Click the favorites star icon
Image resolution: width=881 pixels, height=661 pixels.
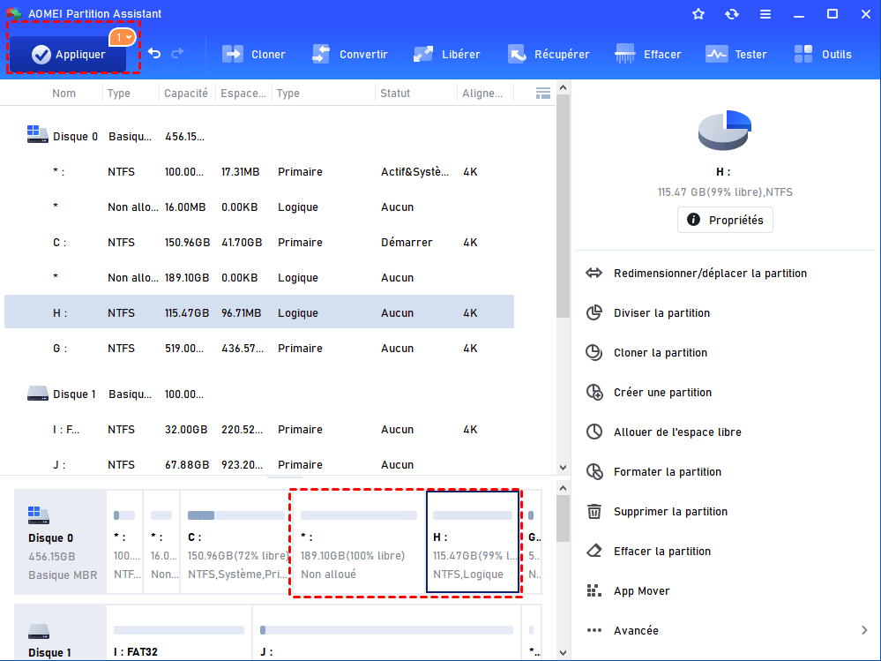698,14
